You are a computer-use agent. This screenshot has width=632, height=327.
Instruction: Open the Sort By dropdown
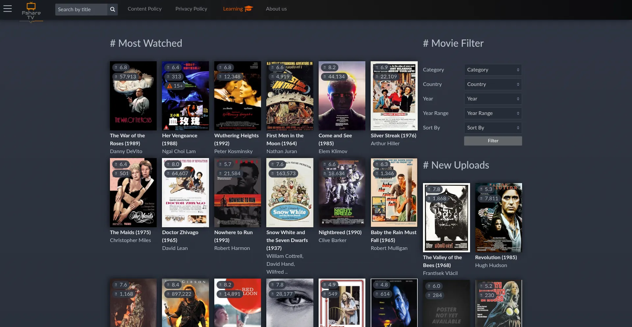pyautogui.click(x=492, y=128)
